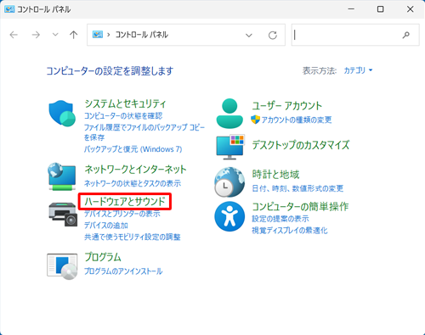The image size is (425, 335).
Task: Open コンピューターの簡単操作 category
Action: 300,207
